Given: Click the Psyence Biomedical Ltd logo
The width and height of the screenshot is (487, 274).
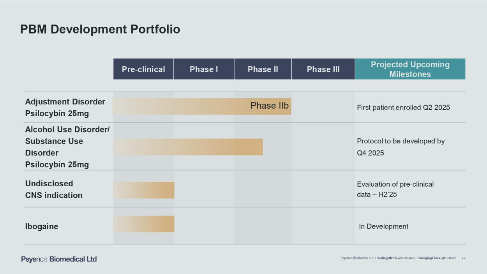Looking at the screenshot, I should [59, 259].
